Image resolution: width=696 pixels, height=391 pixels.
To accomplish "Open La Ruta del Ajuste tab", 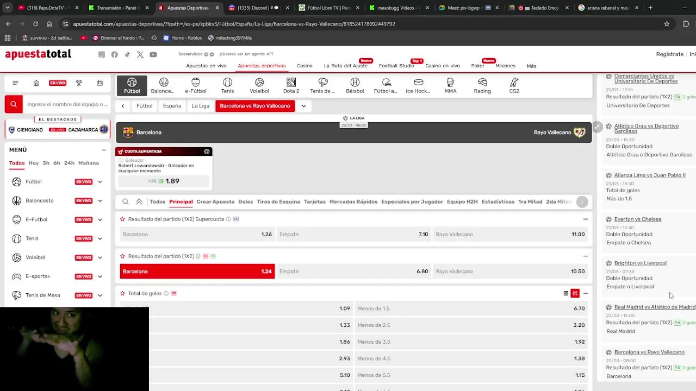I will coord(346,66).
